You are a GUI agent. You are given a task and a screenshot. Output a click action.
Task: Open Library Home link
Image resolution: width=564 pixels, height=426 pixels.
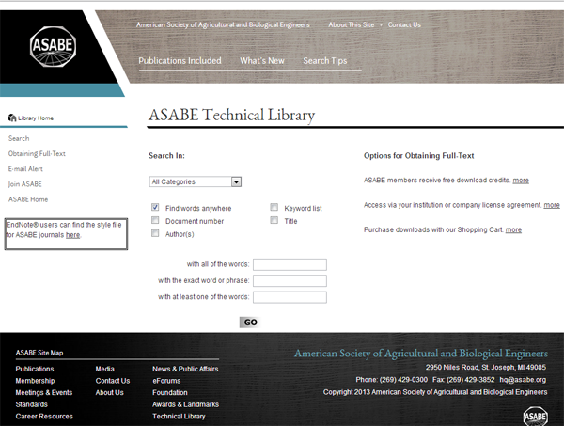[36, 118]
